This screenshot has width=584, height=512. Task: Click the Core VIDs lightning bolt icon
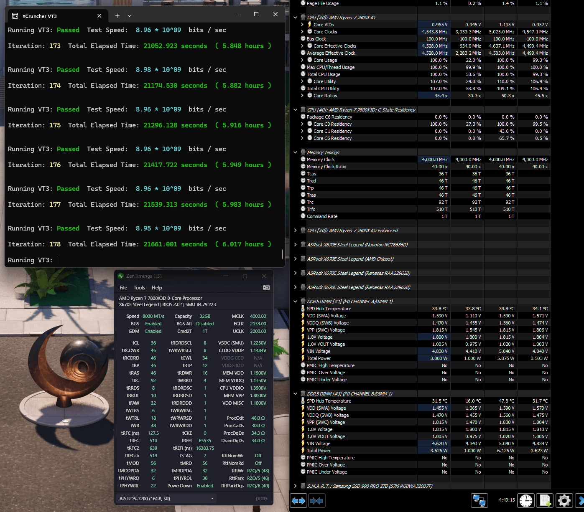click(x=310, y=25)
